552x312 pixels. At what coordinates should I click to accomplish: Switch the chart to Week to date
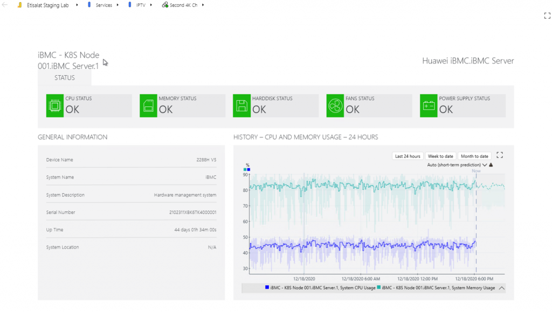[440, 156]
